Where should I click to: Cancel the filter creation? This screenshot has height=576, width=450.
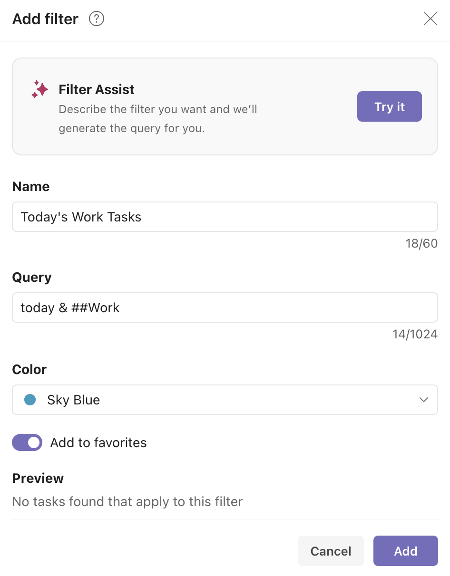click(331, 551)
